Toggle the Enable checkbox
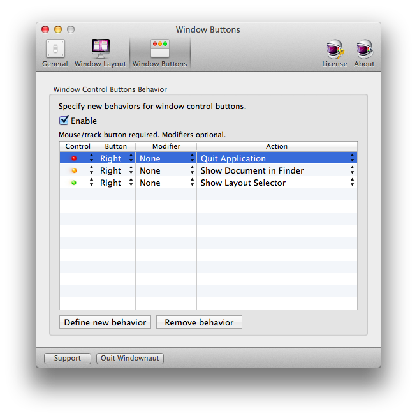This screenshot has height=418, width=417. tap(64, 121)
